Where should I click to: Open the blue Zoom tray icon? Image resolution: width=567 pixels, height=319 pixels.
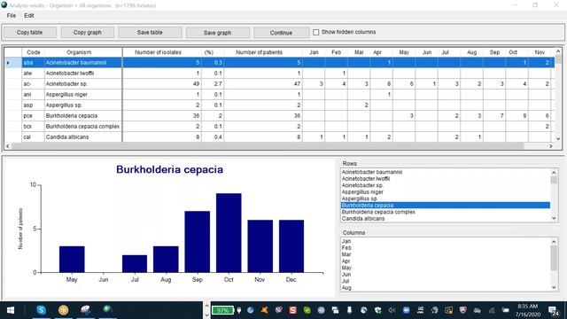point(406,310)
